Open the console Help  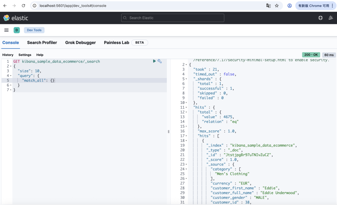click(x=40, y=55)
